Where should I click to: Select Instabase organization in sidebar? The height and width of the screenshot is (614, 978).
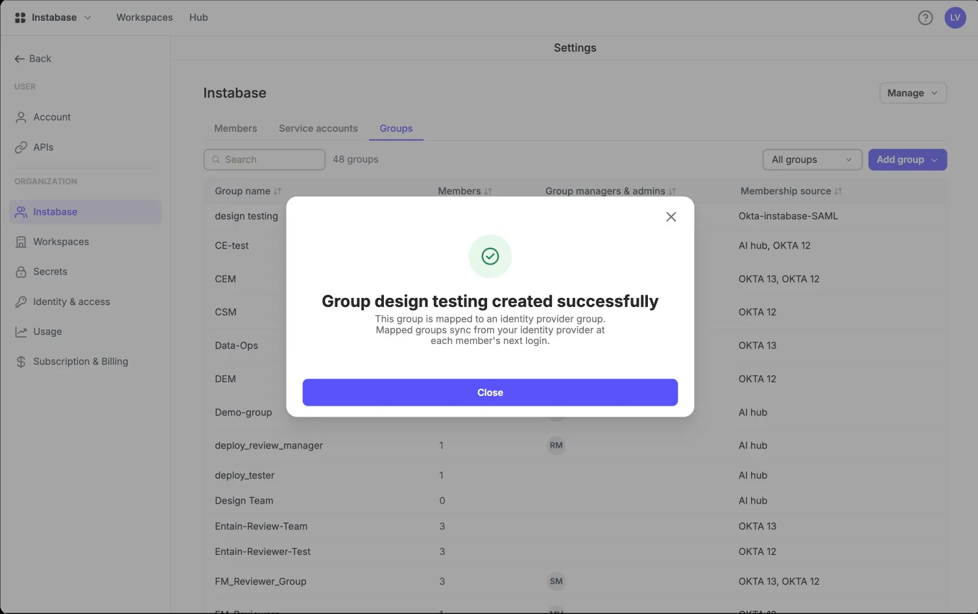(x=85, y=212)
